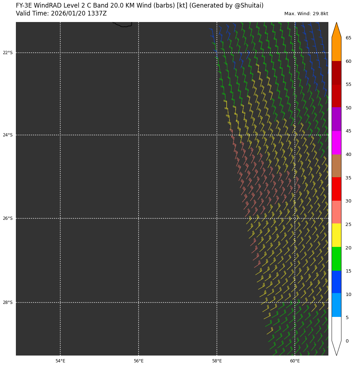The height and width of the screenshot is (366, 354).
Task: Click the 22°S latitude axis label
Action: tap(8, 53)
